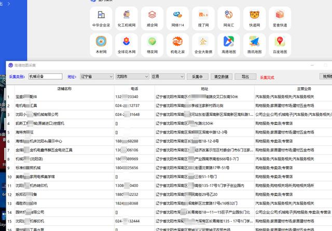
Task: Click the shop name ending (沈阳店)
Action: 29,159
